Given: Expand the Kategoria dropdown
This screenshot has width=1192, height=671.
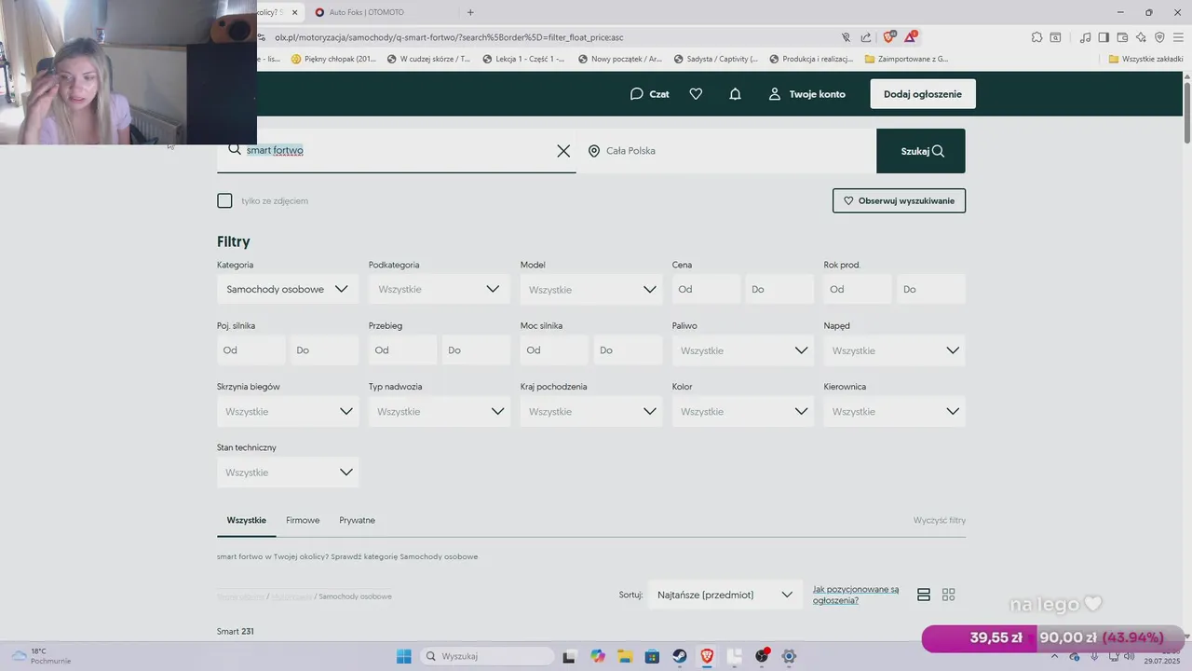Looking at the screenshot, I should (288, 289).
